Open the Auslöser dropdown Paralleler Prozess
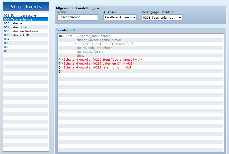The image size is (229, 154). (120, 17)
